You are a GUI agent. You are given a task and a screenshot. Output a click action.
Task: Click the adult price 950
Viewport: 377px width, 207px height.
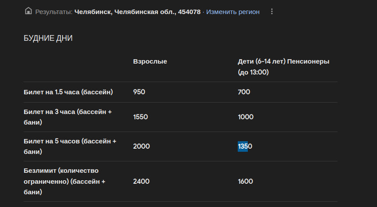[139, 92]
